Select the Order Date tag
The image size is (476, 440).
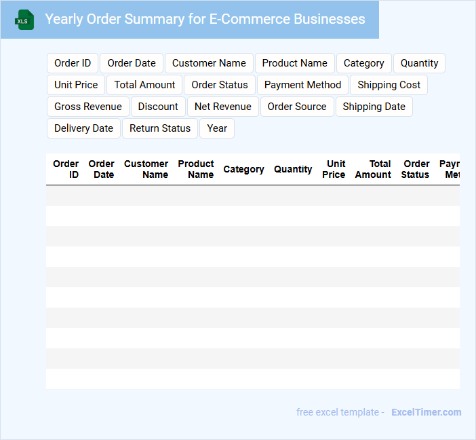tap(132, 63)
